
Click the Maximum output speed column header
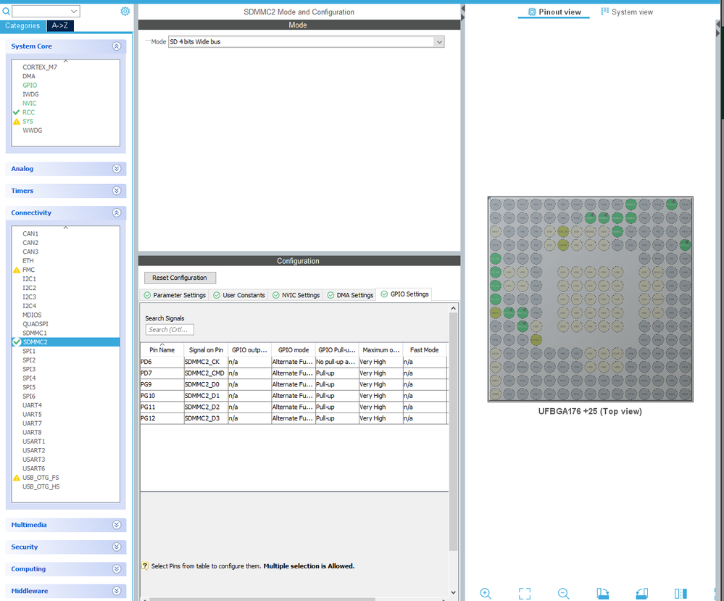(x=381, y=350)
